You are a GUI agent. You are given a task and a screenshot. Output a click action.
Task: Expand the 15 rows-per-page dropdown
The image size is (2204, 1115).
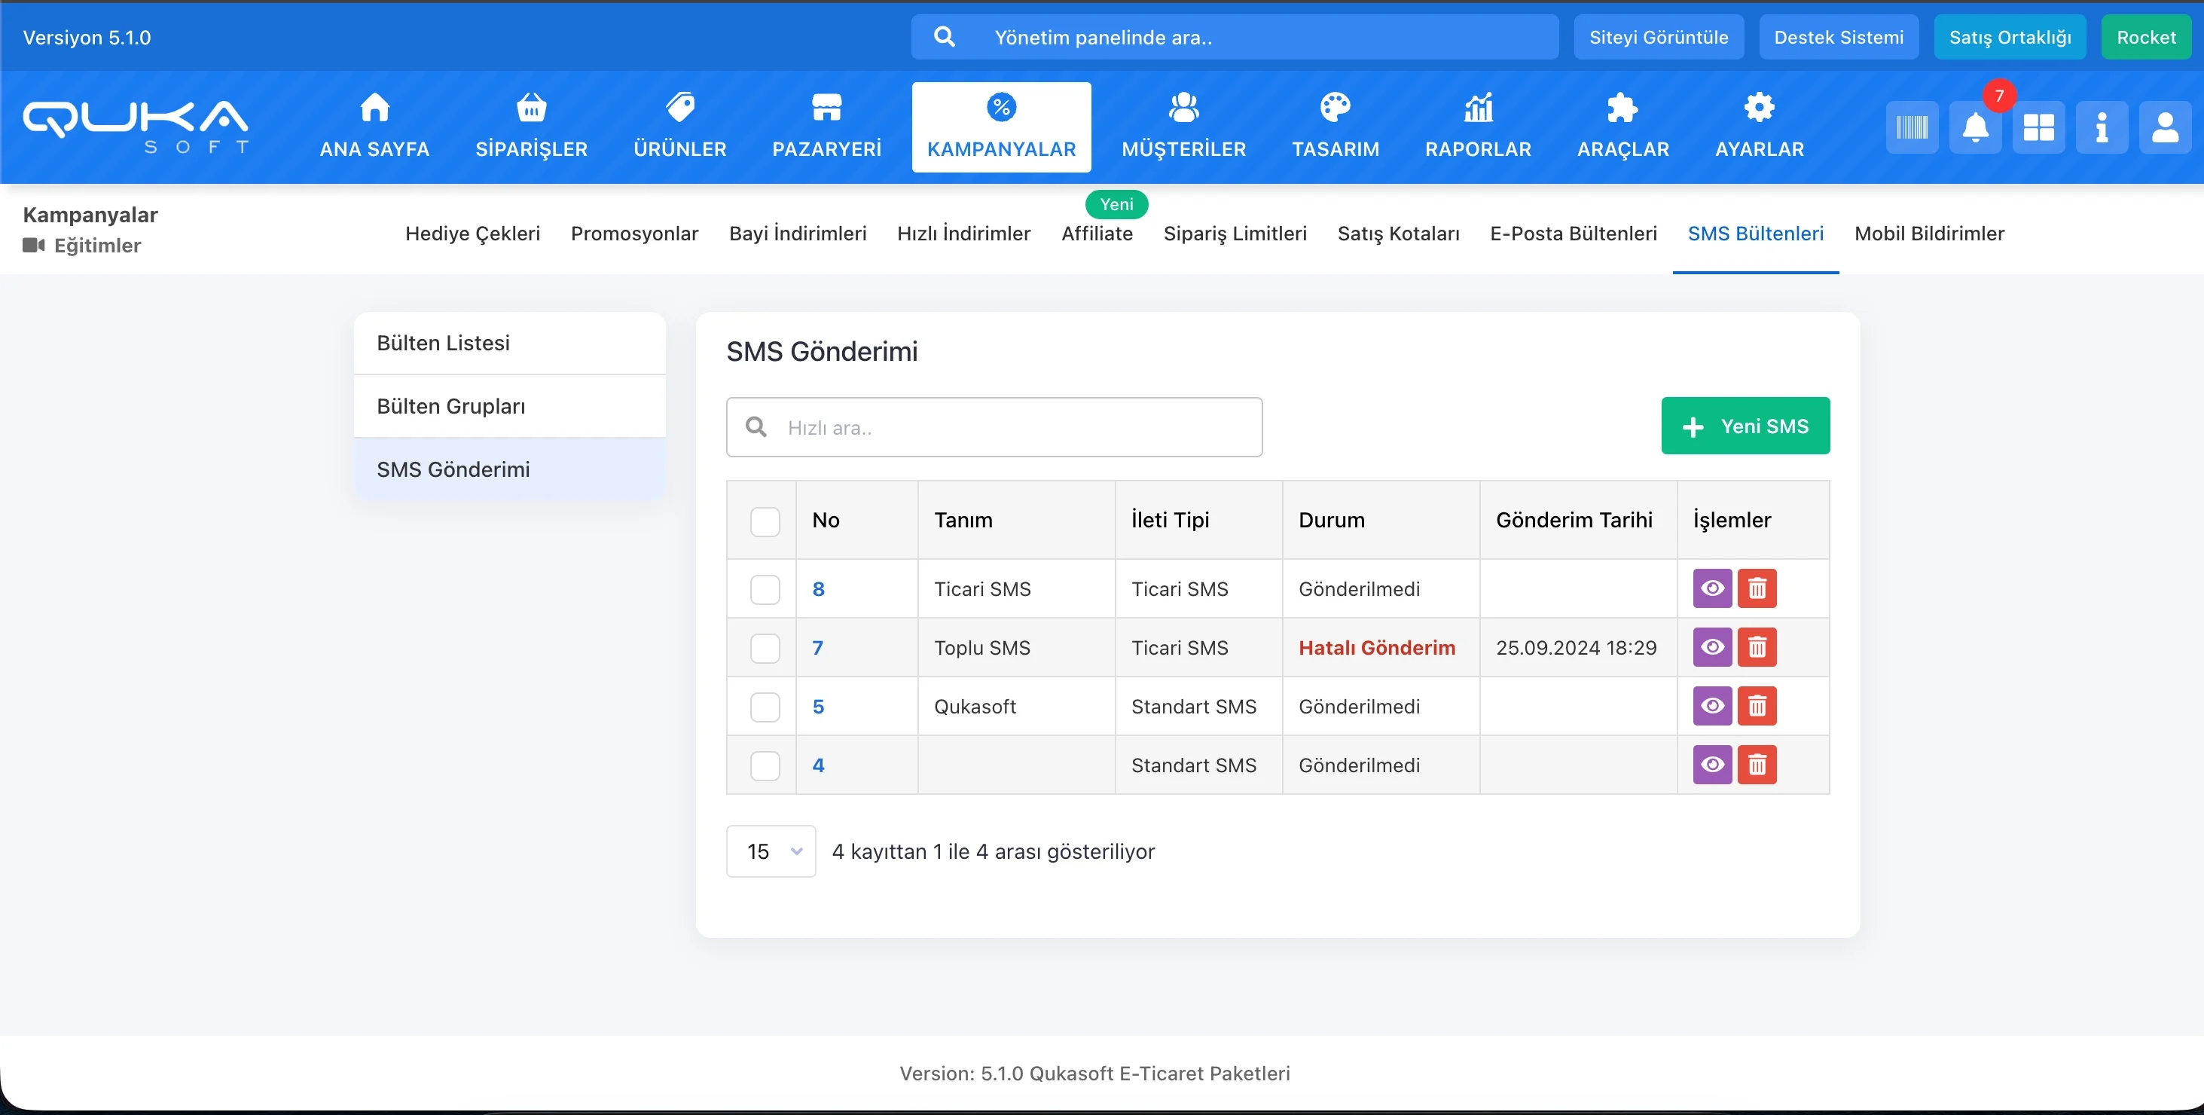(771, 851)
